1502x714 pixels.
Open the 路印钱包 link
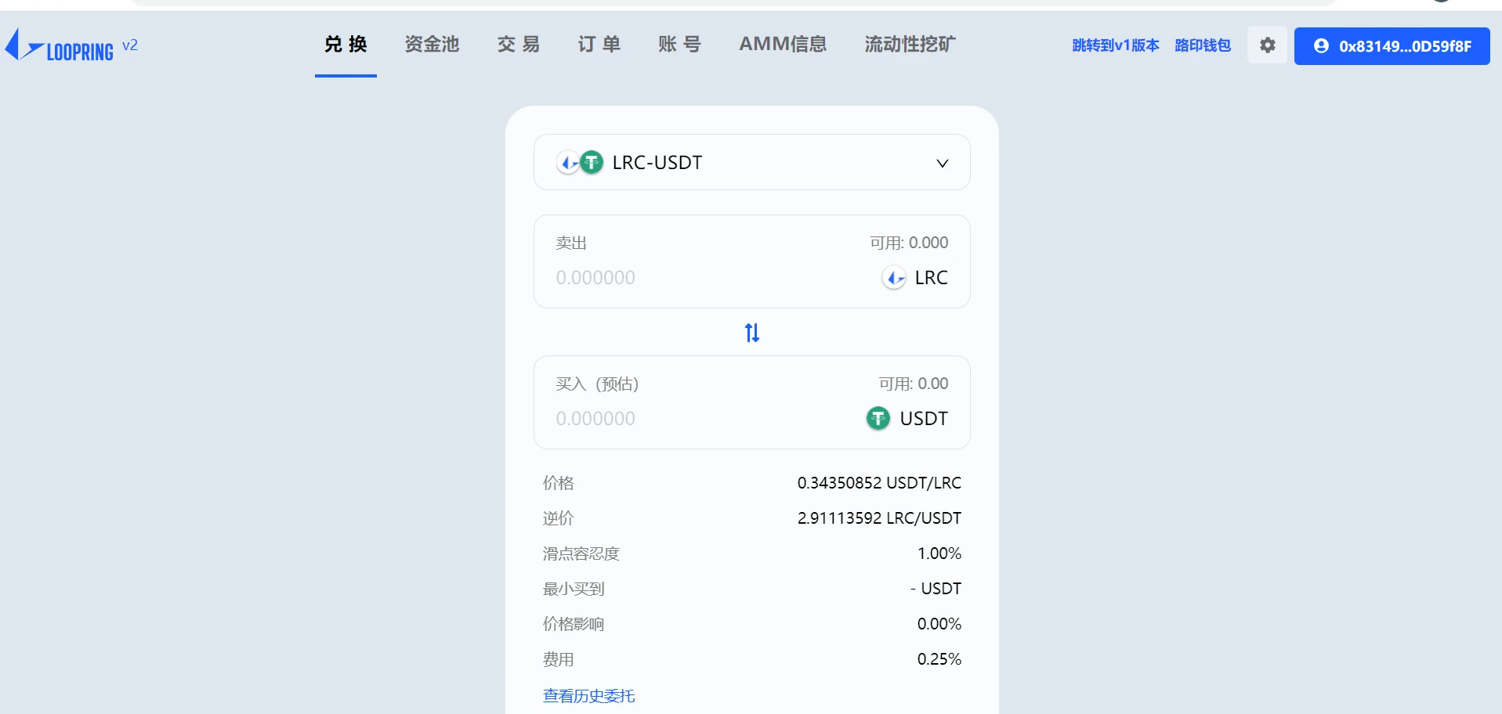tap(1203, 45)
